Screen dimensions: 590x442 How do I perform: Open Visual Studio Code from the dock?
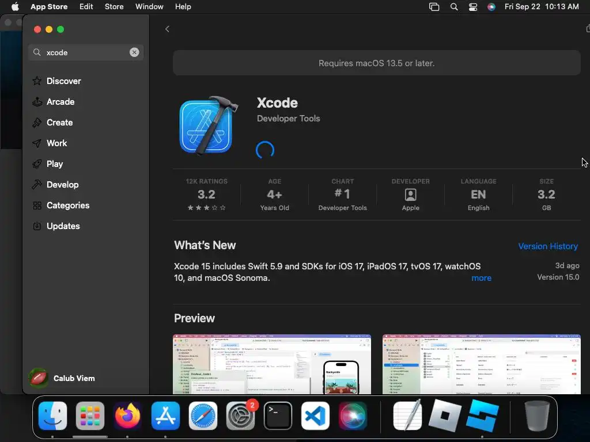315,416
